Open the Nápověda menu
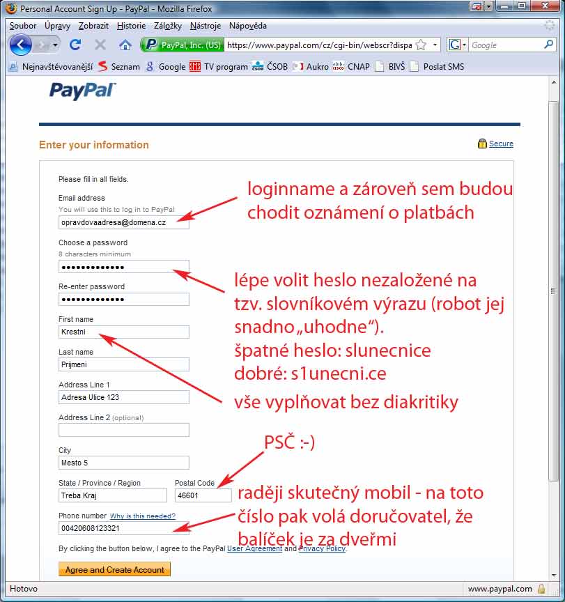 click(248, 26)
